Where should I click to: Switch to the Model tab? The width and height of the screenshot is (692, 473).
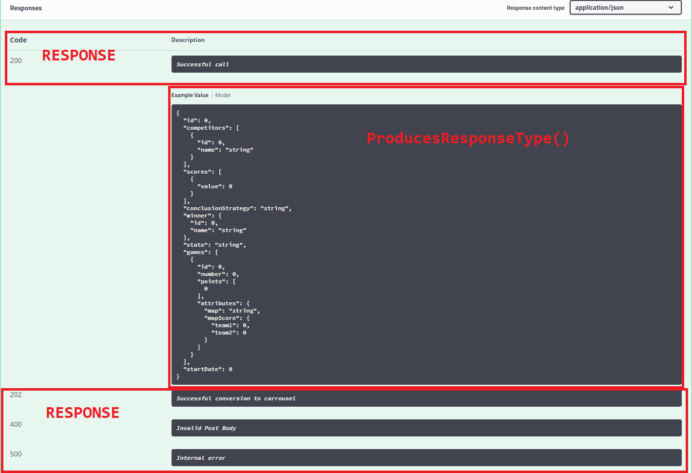click(223, 95)
